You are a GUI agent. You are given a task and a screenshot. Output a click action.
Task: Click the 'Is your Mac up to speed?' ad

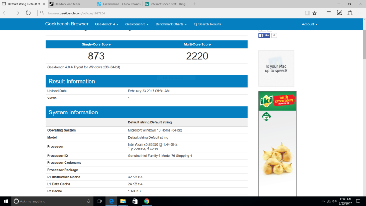[276, 68]
